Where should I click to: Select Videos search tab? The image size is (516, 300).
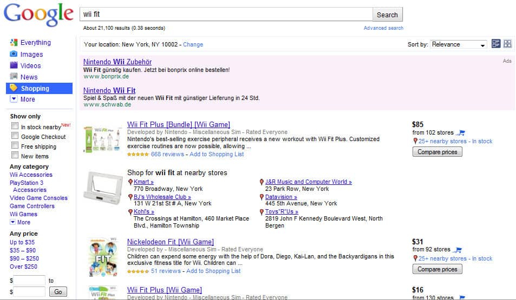31,66
